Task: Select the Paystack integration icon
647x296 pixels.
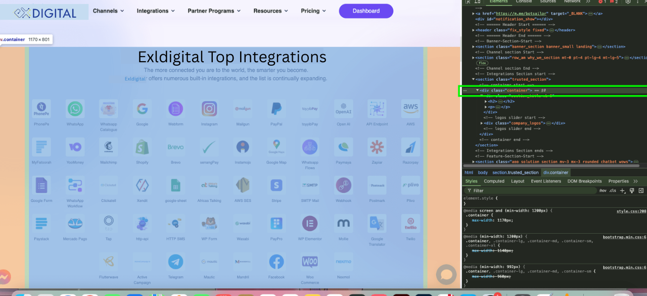Action: (41, 223)
